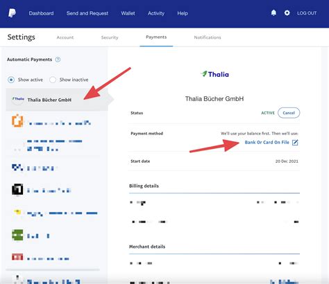Click the edit pencil icon beside Bank Or Card On File
Screen dimensions: 329x284
tap(295, 143)
